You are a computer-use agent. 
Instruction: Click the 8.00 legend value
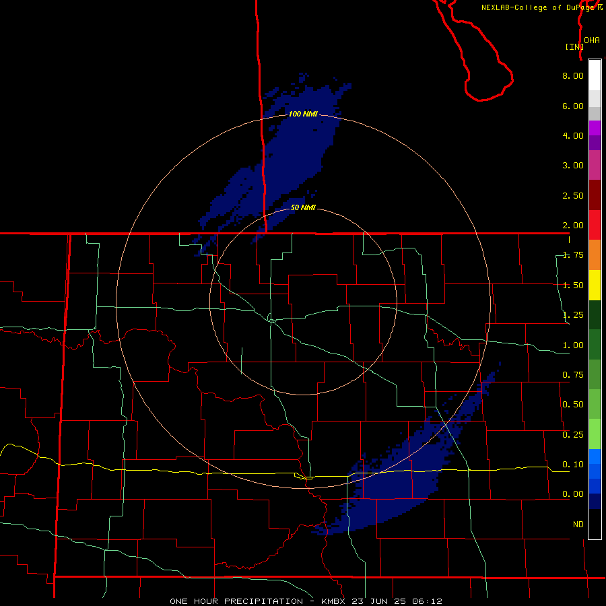(x=573, y=75)
